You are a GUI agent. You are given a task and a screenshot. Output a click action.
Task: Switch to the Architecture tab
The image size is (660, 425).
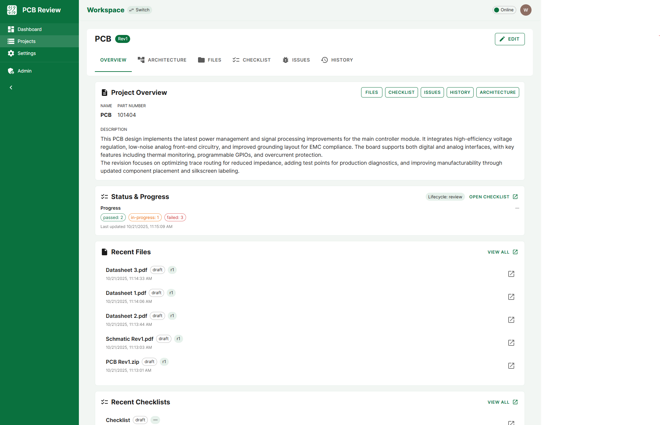coord(162,60)
